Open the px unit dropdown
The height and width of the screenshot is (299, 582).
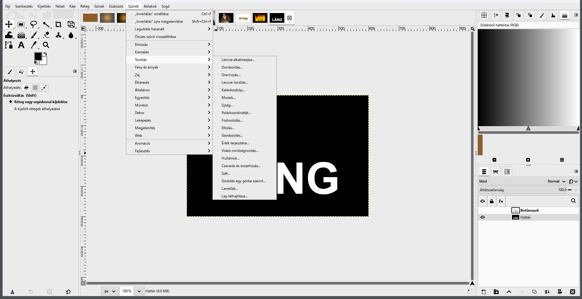(x=110, y=291)
